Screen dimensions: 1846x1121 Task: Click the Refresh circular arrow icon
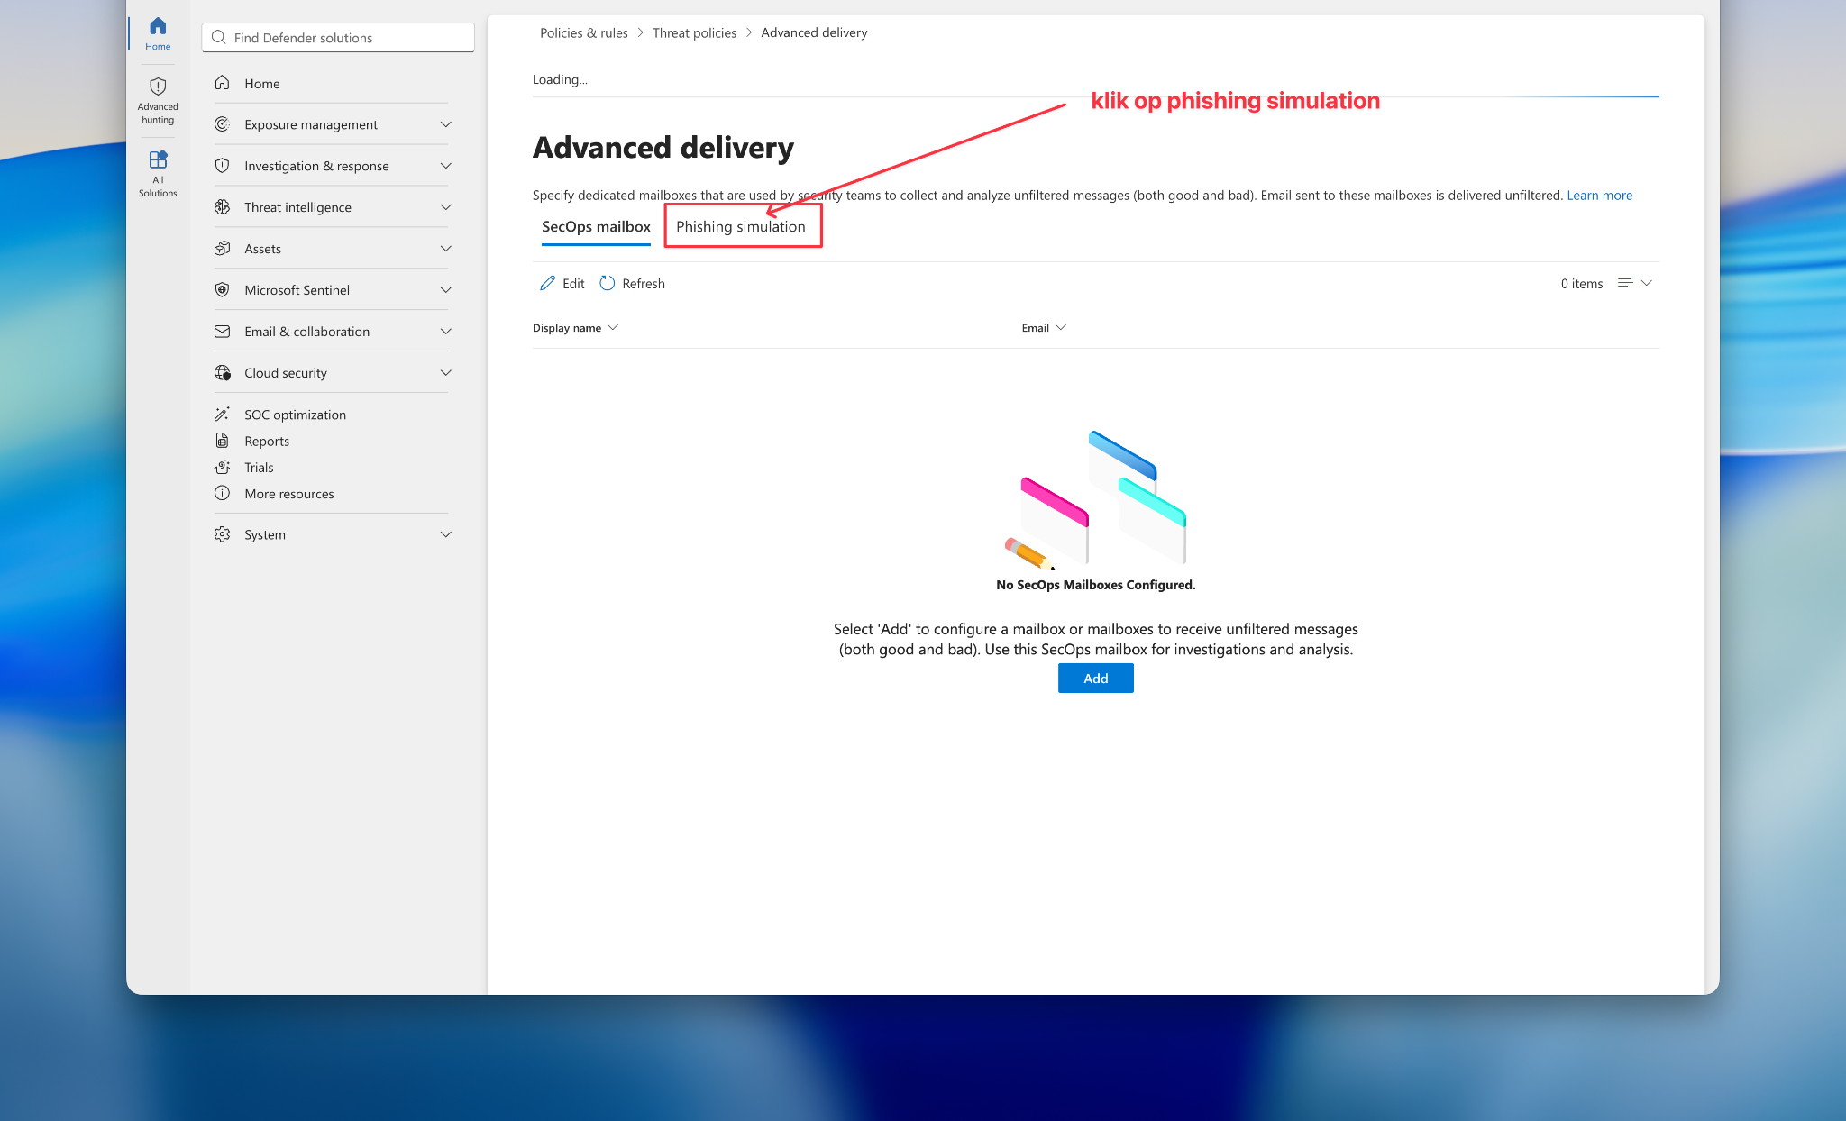pos(608,284)
